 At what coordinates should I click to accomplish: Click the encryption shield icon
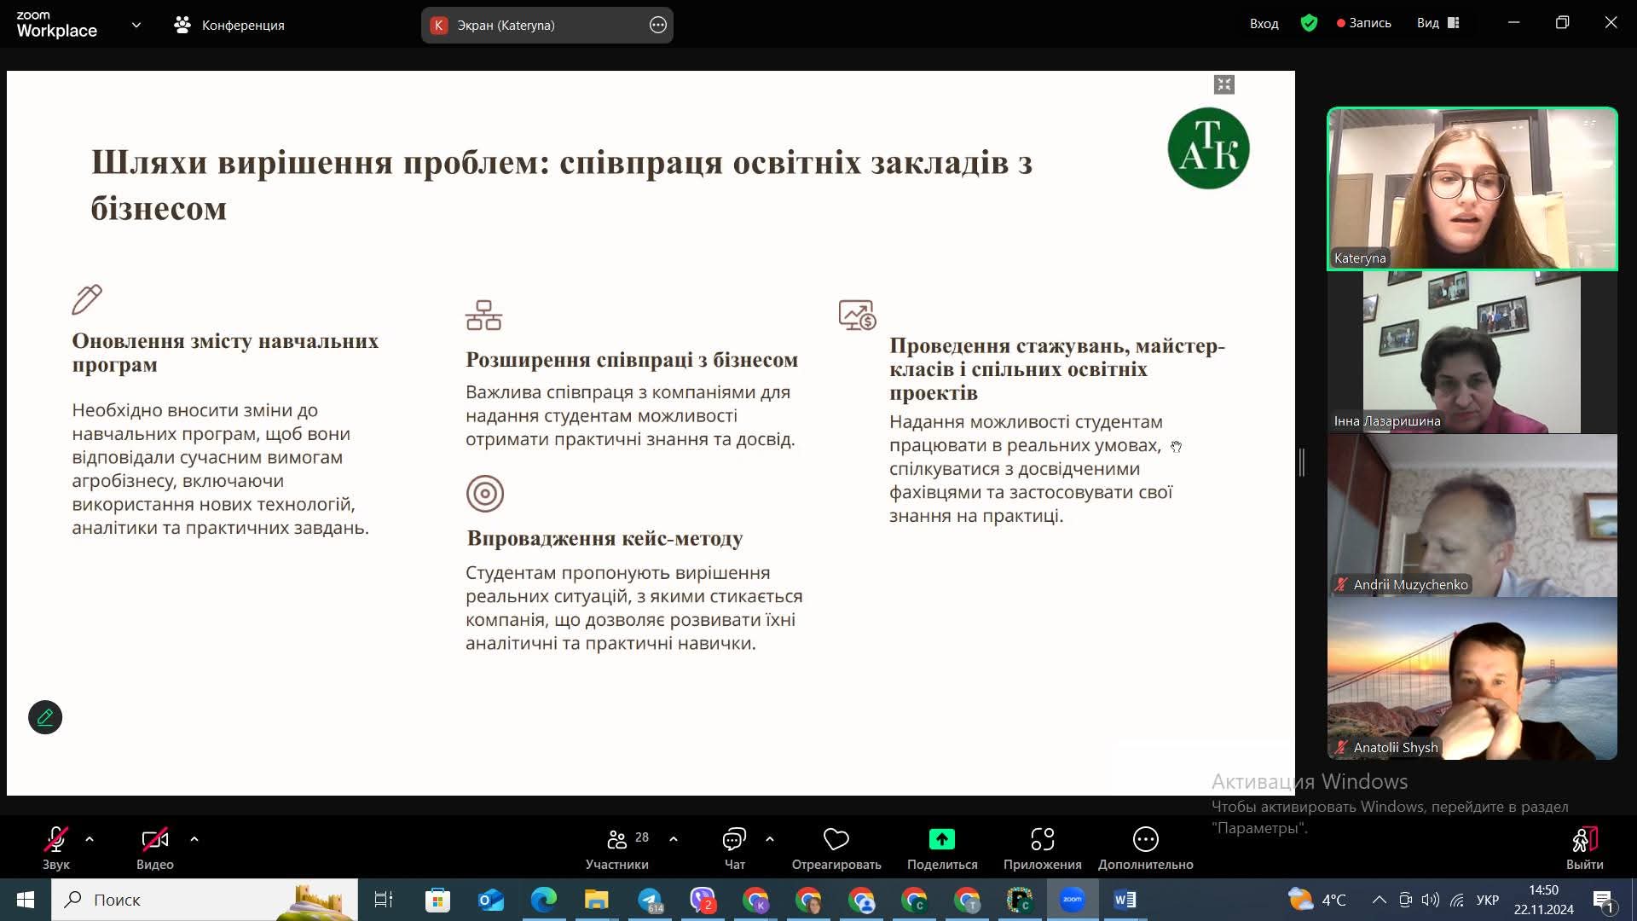[1309, 23]
